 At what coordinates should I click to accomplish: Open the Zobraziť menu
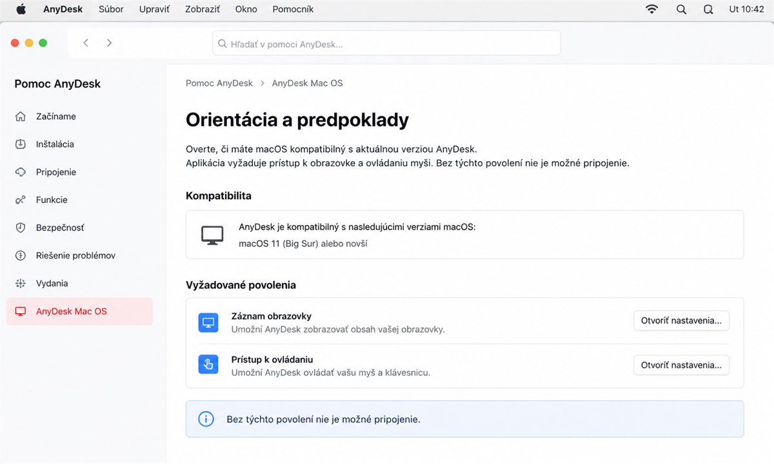(203, 9)
